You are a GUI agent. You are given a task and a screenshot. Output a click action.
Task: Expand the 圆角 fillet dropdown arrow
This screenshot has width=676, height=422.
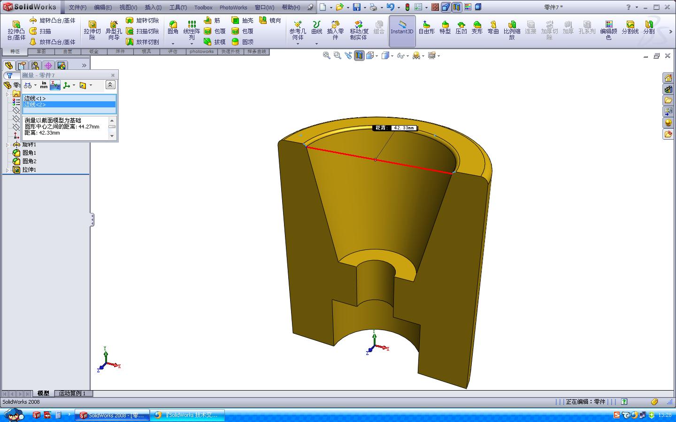tap(173, 44)
